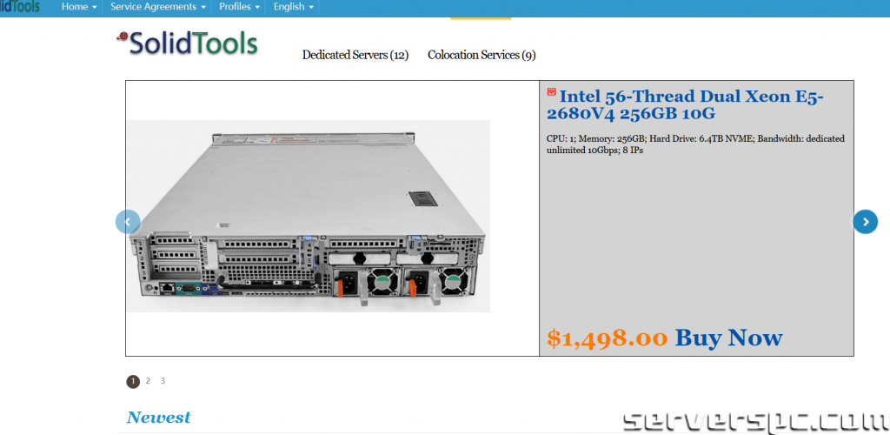The height and width of the screenshot is (435, 890).
Task: Open the Intel 56-Thread Dual Xeon title link
Action: [685, 105]
